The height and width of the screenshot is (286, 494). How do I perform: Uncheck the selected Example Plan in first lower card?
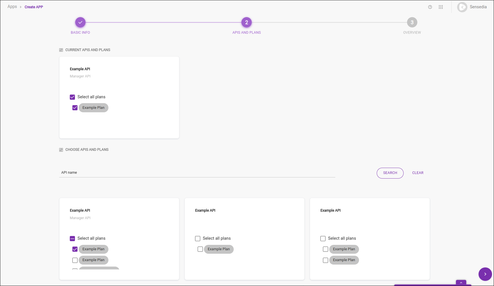click(x=75, y=249)
